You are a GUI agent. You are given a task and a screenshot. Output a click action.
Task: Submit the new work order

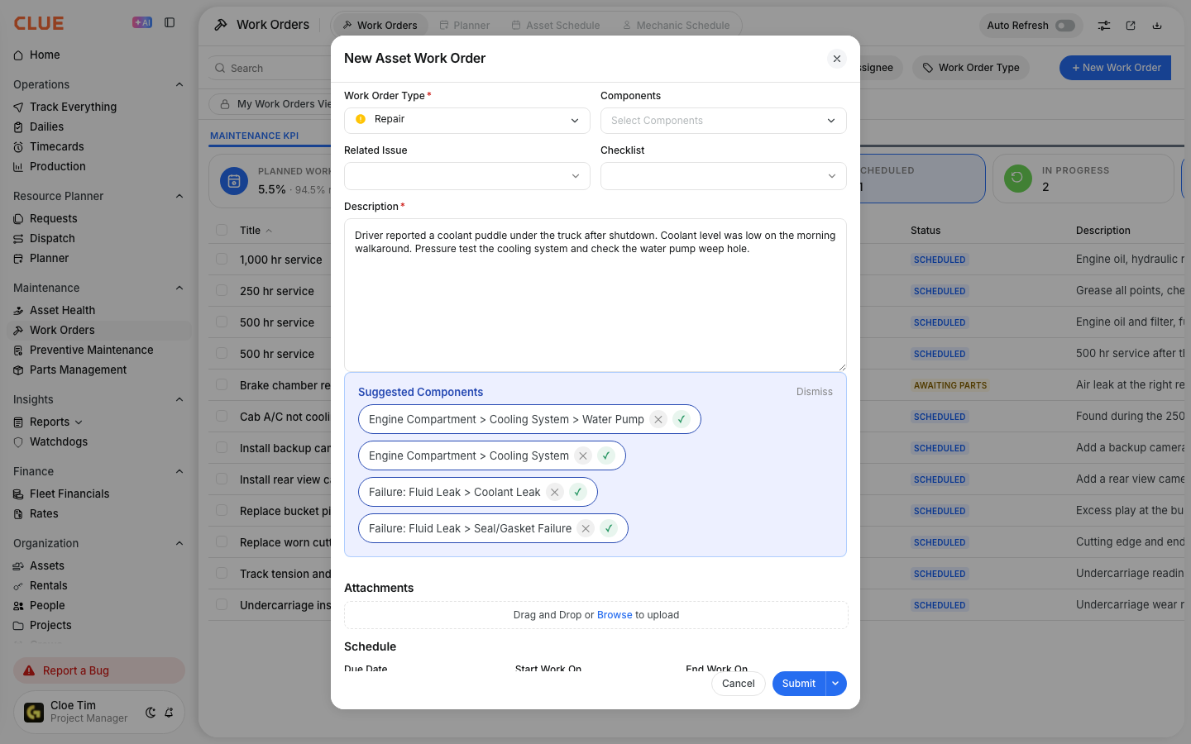799,684
